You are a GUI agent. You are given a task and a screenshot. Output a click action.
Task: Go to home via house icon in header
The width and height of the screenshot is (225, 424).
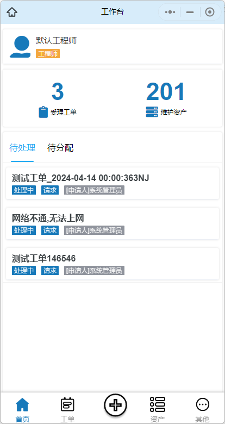(12, 12)
